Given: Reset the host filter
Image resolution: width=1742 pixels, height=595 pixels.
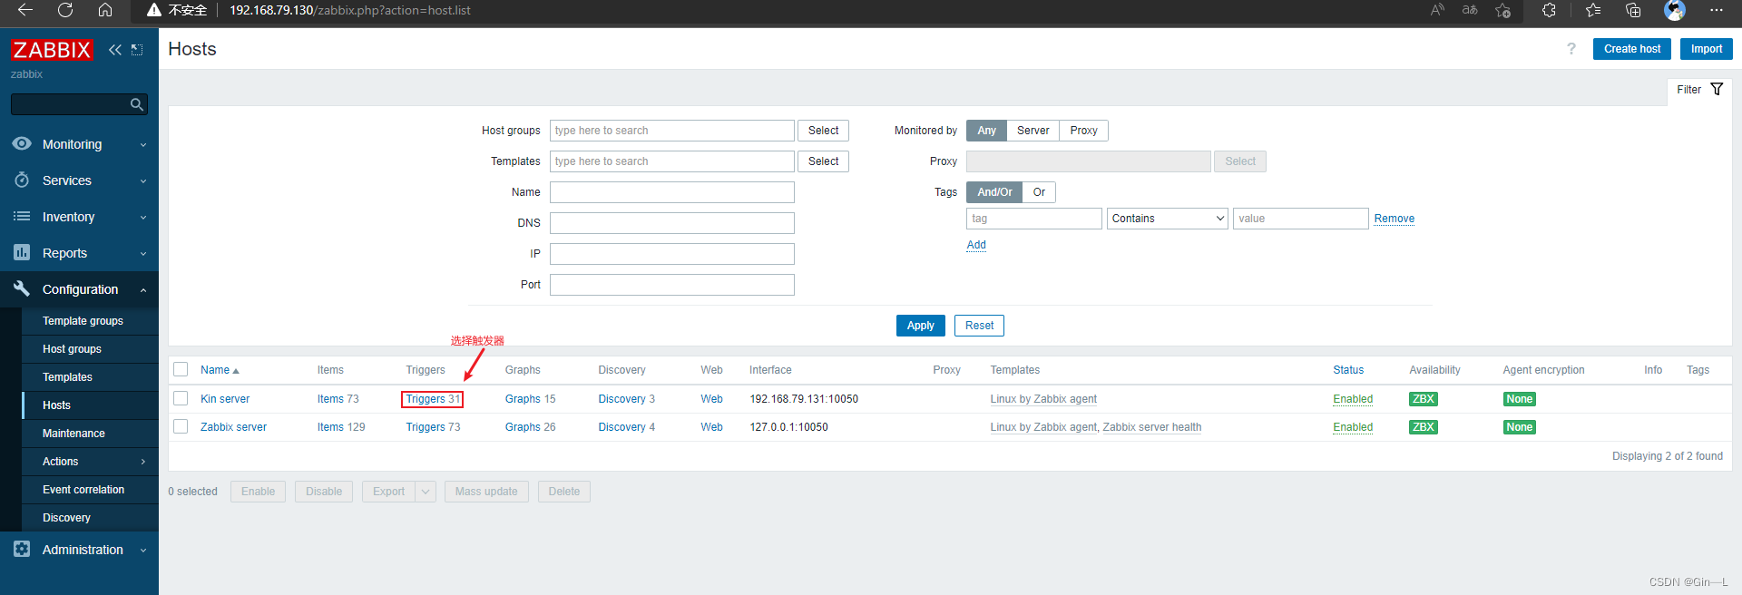Looking at the screenshot, I should [x=979, y=326].
